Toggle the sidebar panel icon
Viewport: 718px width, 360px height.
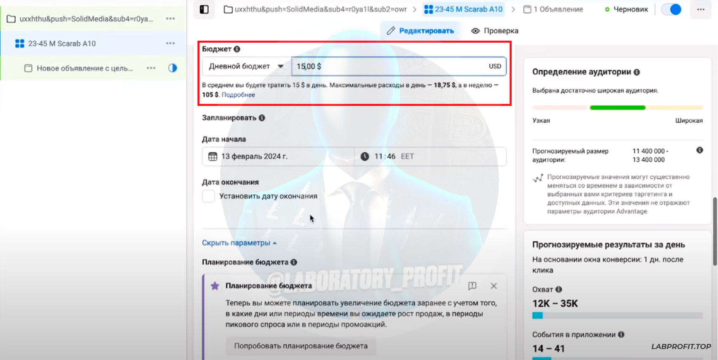204,9
